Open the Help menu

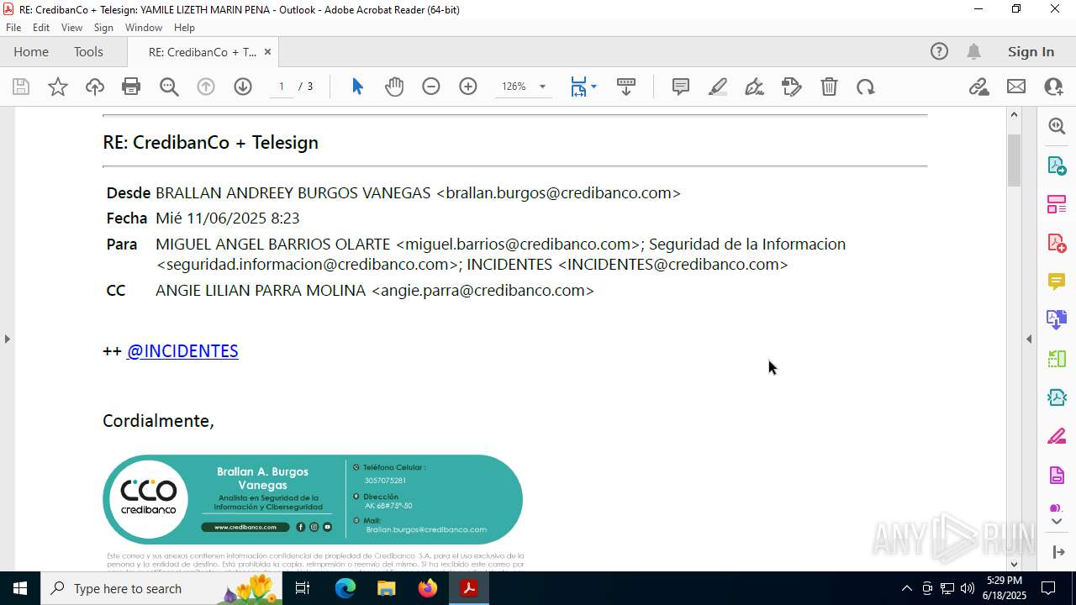click(x=184, y=28)
